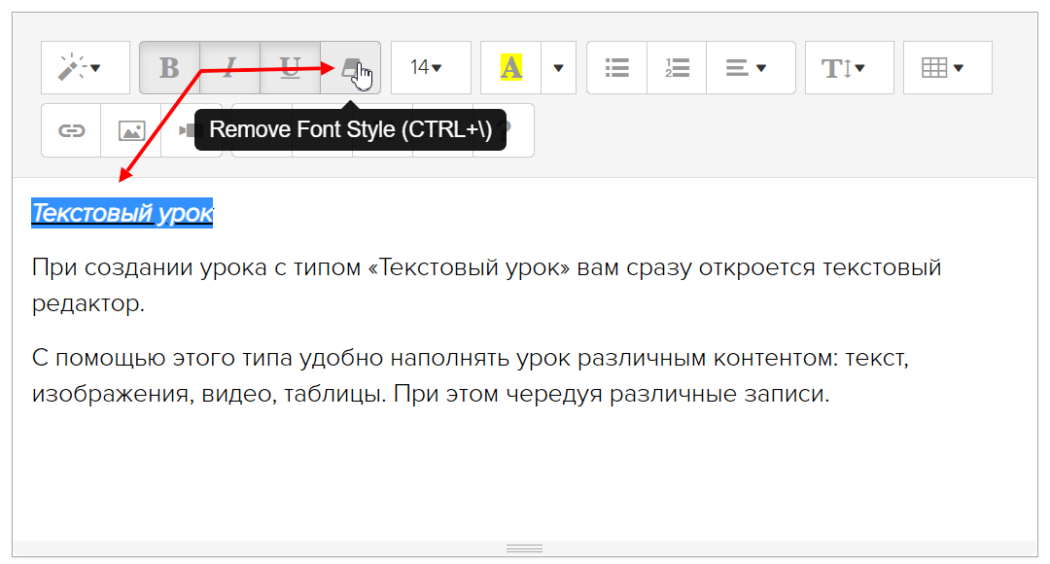Screen dimensions: 1050x564
Task: Open the magic wand Style dropdown
Action: pos(85,68)
